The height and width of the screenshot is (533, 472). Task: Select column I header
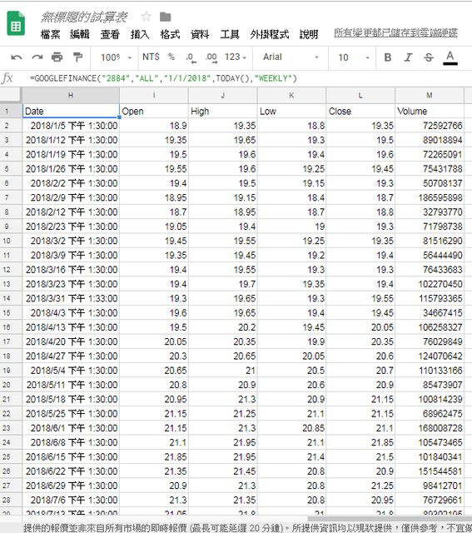tap(154, 96)
